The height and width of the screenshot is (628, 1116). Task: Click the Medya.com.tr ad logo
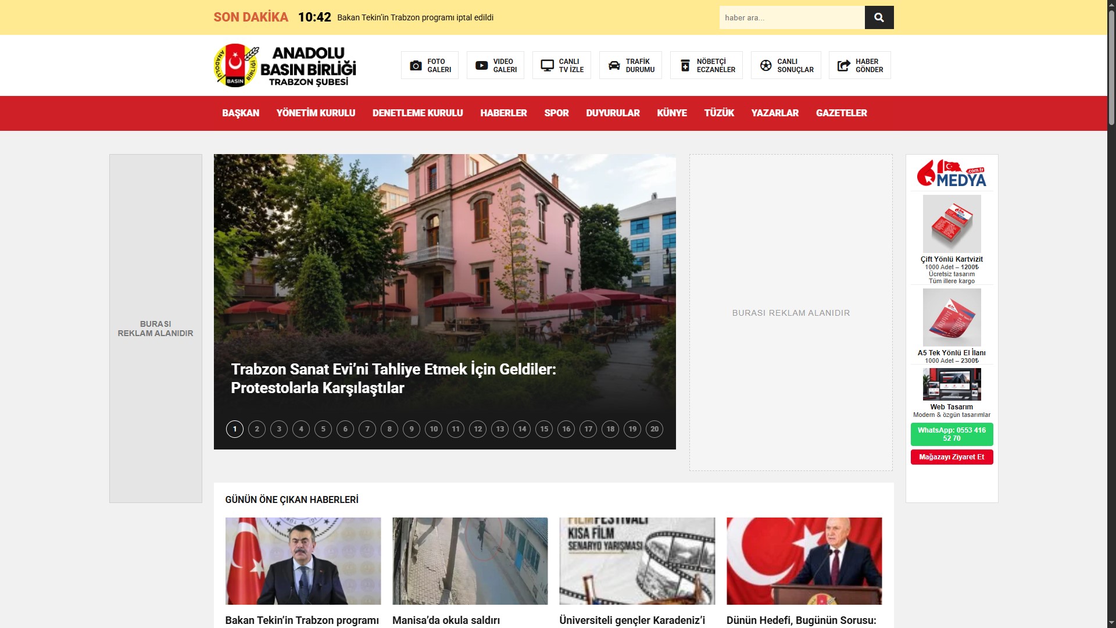point(952,173)
